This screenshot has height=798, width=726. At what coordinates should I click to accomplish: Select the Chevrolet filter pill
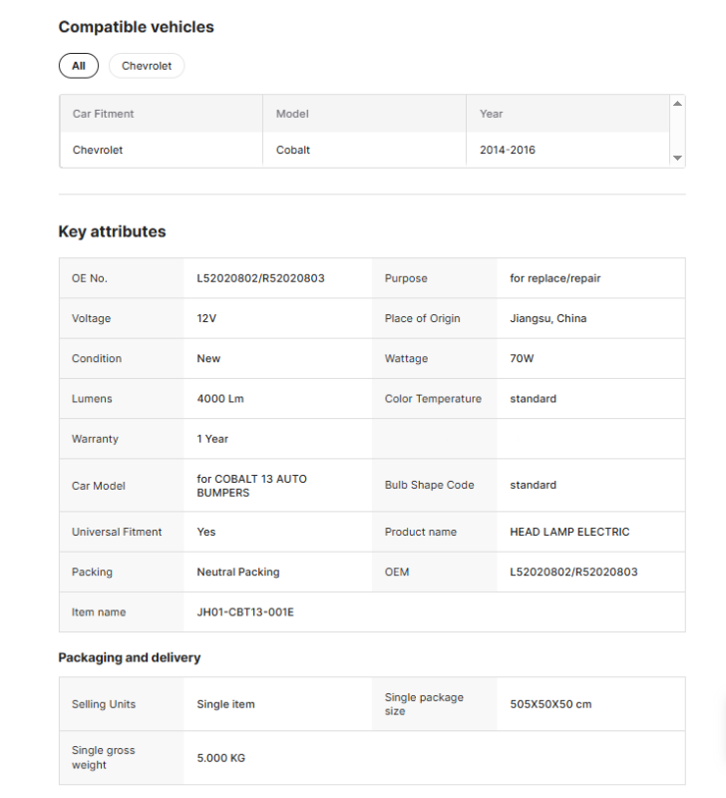point(147,66)
